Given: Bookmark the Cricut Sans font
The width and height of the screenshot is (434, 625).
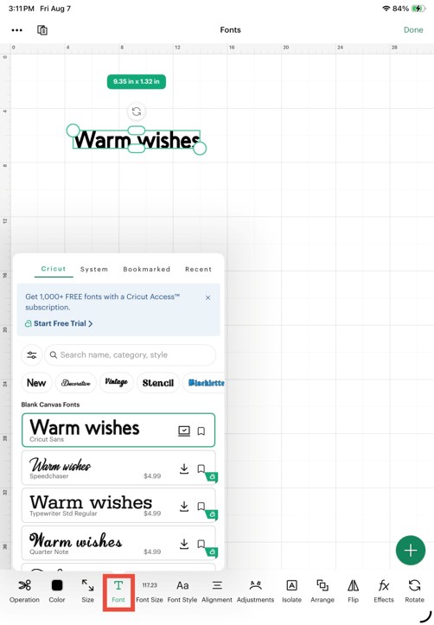Looking at the screenshot, I should pyautogui.click(x=201, y=430).
